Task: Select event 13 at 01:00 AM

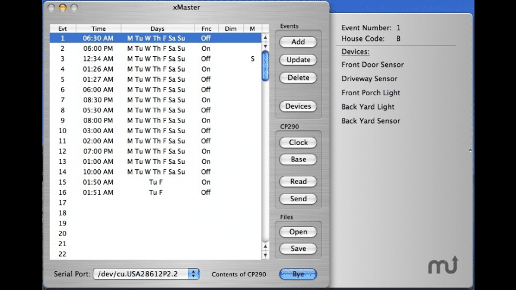Action: (155, 162)
